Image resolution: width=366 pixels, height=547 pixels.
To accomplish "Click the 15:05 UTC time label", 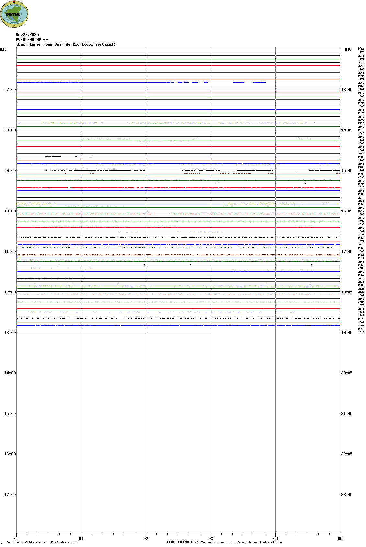I will click(347, 171).
